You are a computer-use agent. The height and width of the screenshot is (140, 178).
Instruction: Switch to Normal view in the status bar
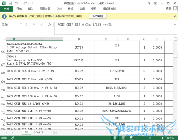(x=115, y=138)
